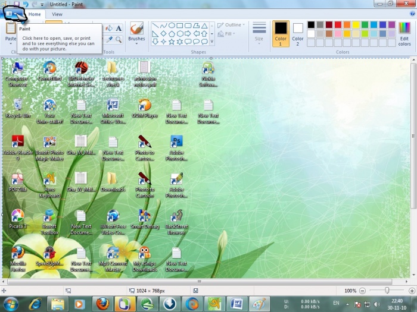The width and height of the screenshot is (417, 312).
Task: Open the shape Outline dropdown
Action: click(x=231, y=25)
